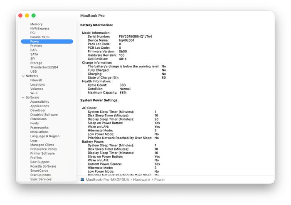Select Preference Panes in sidebar
291x205 pixels.
tap(43, 149)
